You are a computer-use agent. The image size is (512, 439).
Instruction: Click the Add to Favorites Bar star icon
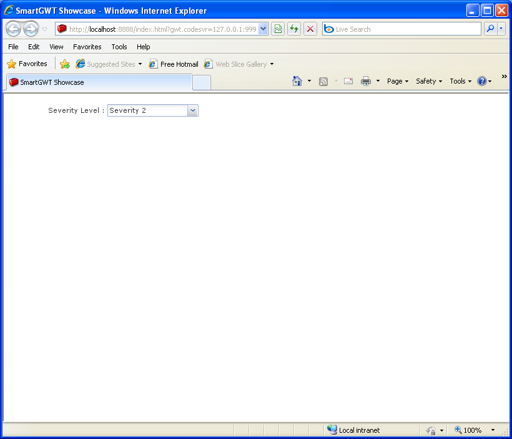[65, 64]
